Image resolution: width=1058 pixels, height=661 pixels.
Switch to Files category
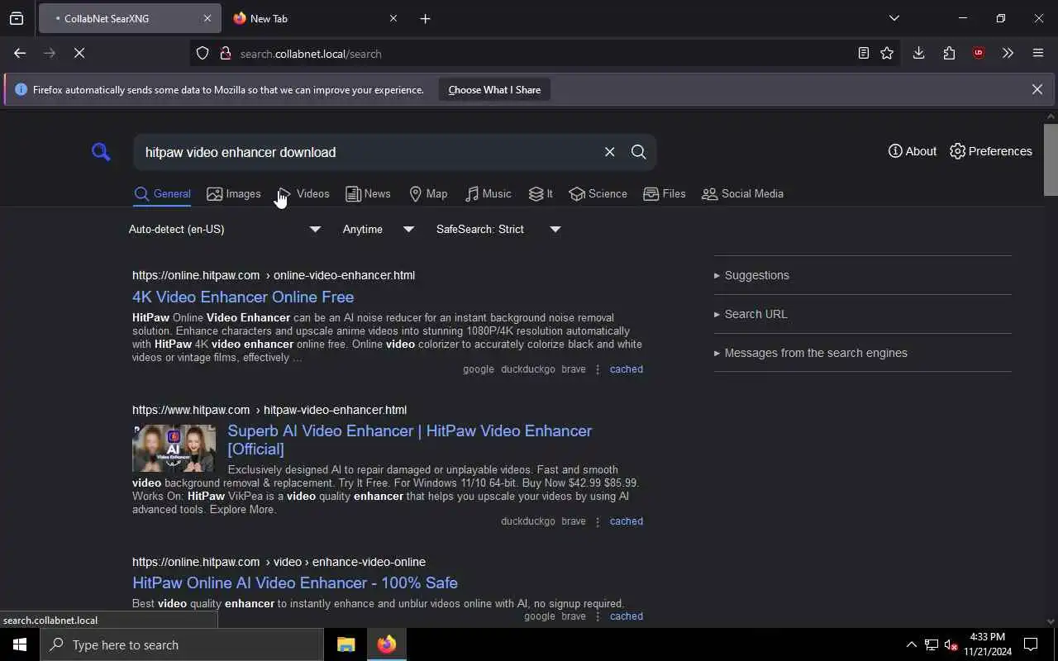(x=665, y=193)
